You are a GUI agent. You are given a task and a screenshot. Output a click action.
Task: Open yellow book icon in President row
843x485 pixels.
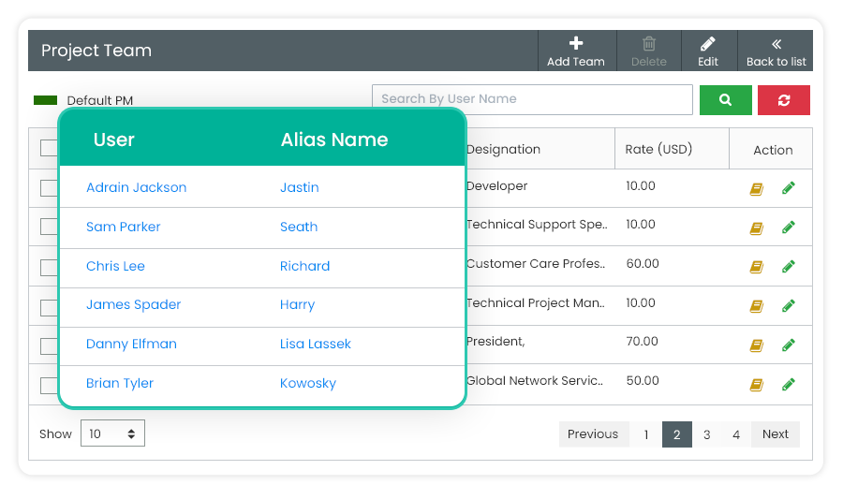pos(757,345)
